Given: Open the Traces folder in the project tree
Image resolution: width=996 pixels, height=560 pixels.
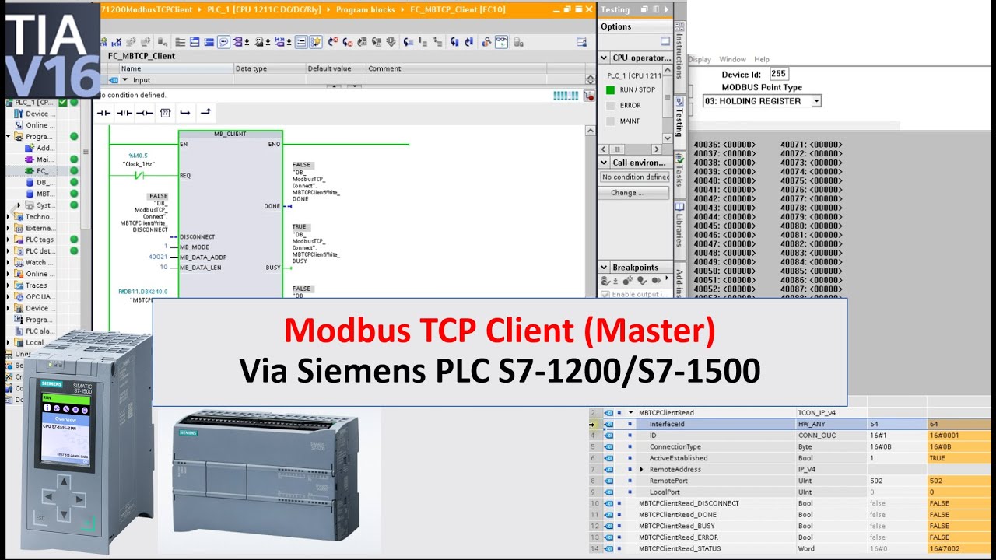Looking at the screenshot, I should [31, 285].
